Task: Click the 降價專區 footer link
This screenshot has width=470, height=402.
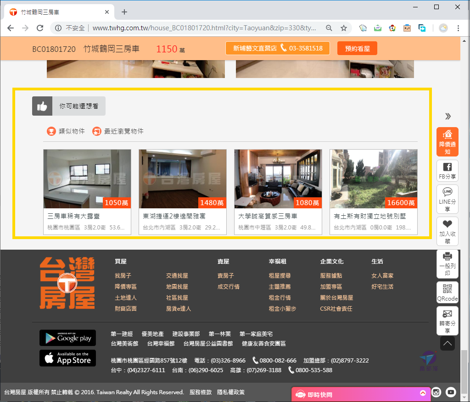Action: coord(126,287)
